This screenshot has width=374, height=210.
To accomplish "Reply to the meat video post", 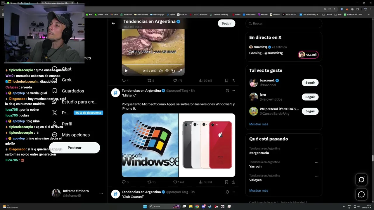I will point(125,80).
